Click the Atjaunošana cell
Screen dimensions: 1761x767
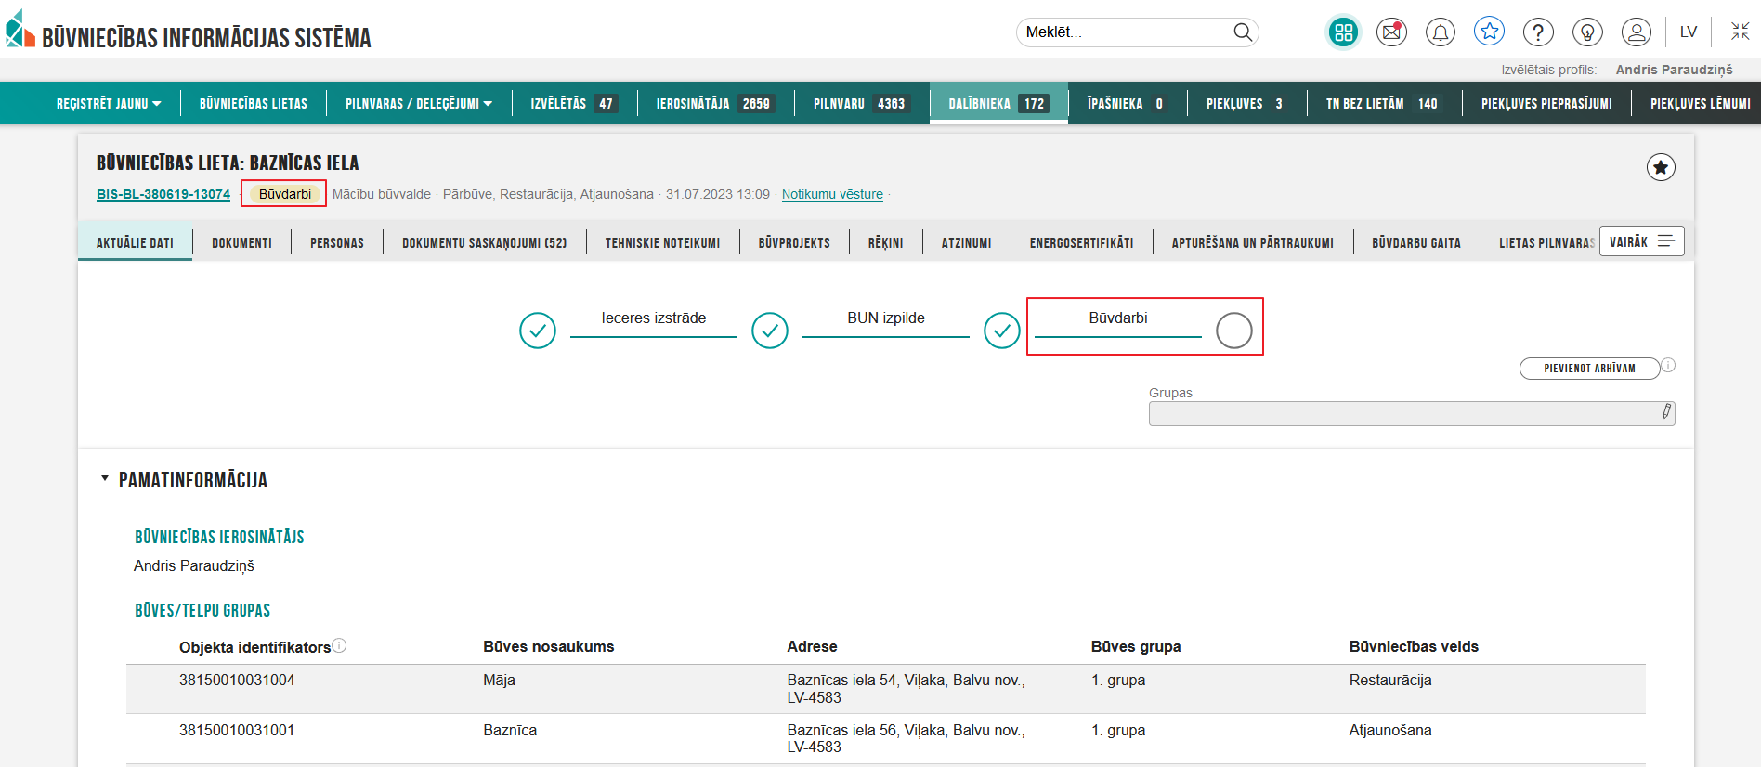(1390, 730)
